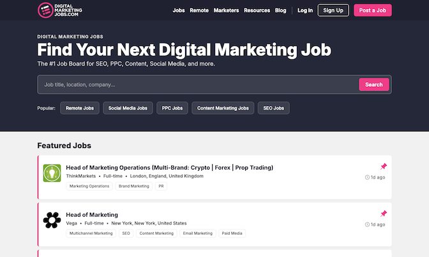Click the ThinkMarkets lightbulb logo
This screenshot has height=257, width=429.
coord(52,173)
